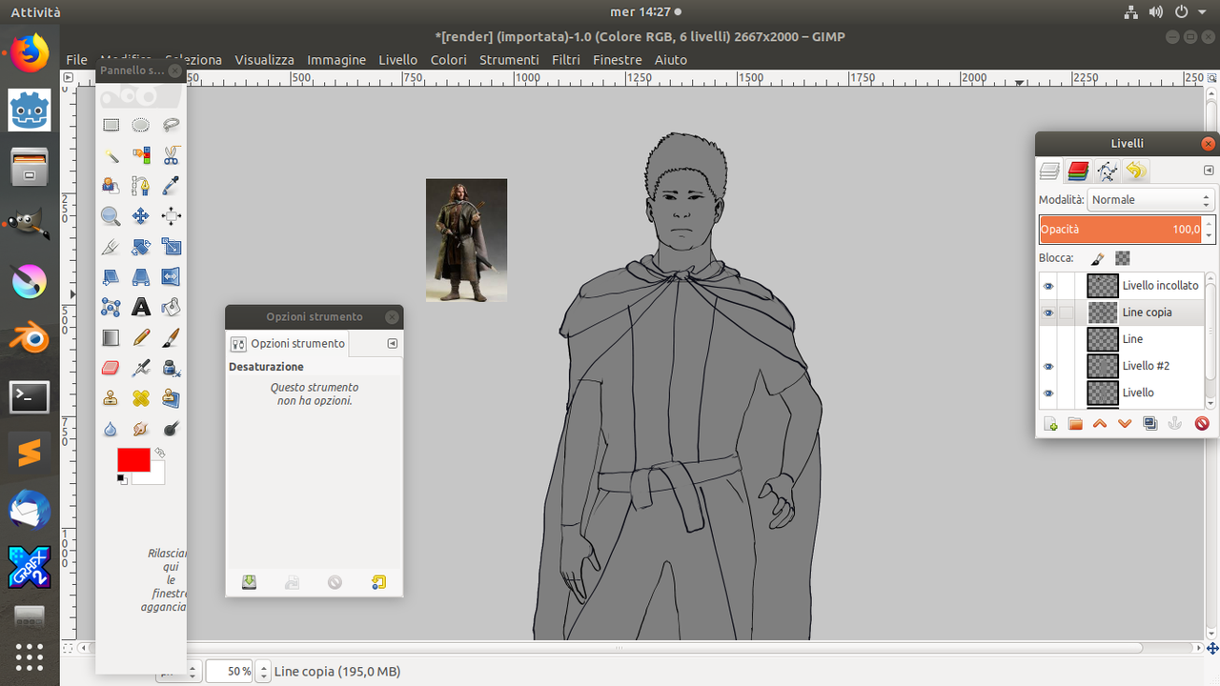Select the Rectangle Select tool
Screen dimensions: 1220x686
click(111, 125)
